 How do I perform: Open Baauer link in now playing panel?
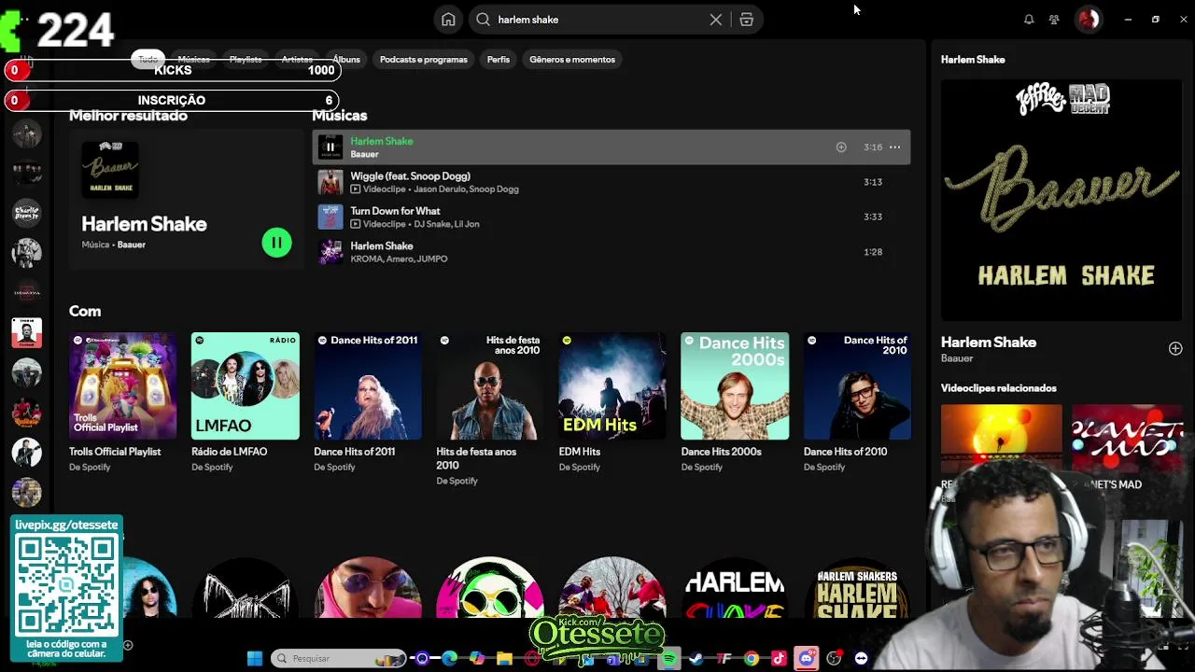(957, 358)
